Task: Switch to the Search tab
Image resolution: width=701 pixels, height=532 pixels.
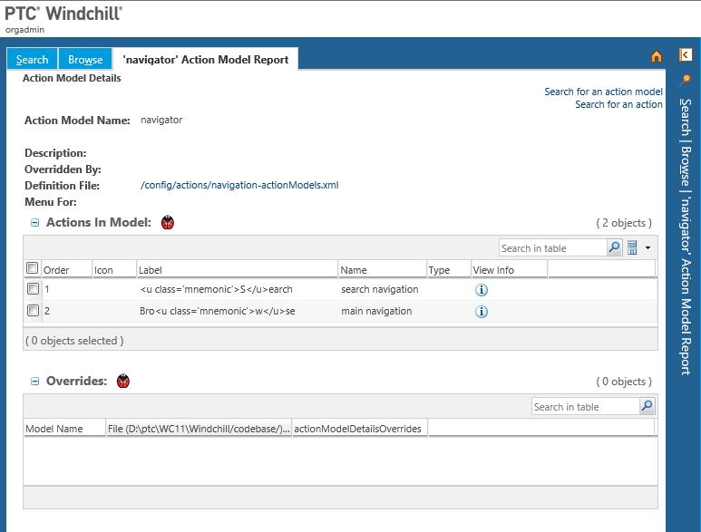Action: click(x=32, y=60)
